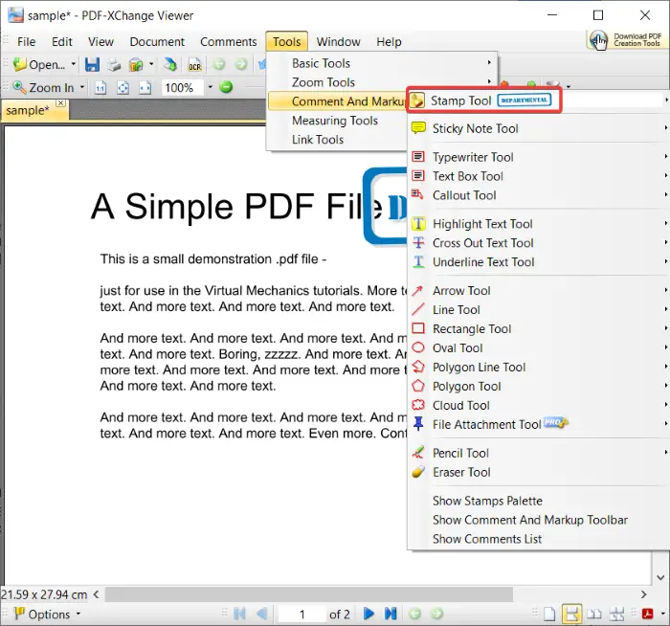Select the Sticky Note Tool
670x626 pixels.
click(538, 128)
